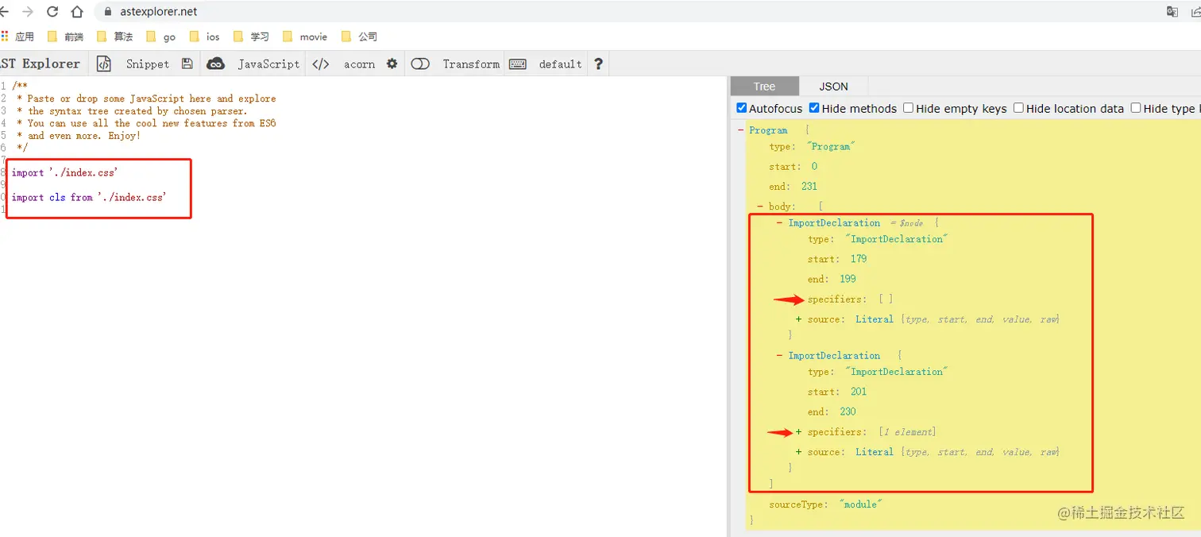Enable Hide location data checkbox

1018,108
